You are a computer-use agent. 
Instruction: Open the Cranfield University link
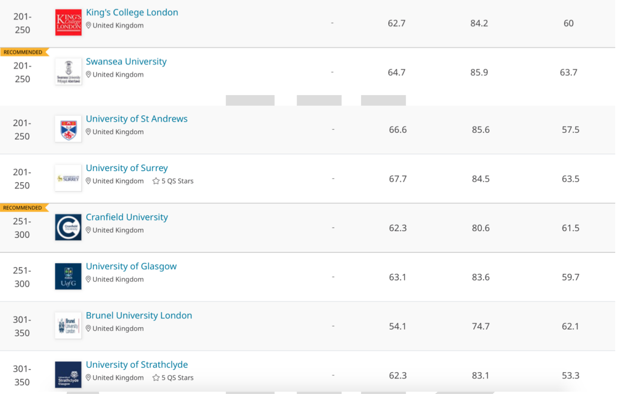(x=127, y=217)
